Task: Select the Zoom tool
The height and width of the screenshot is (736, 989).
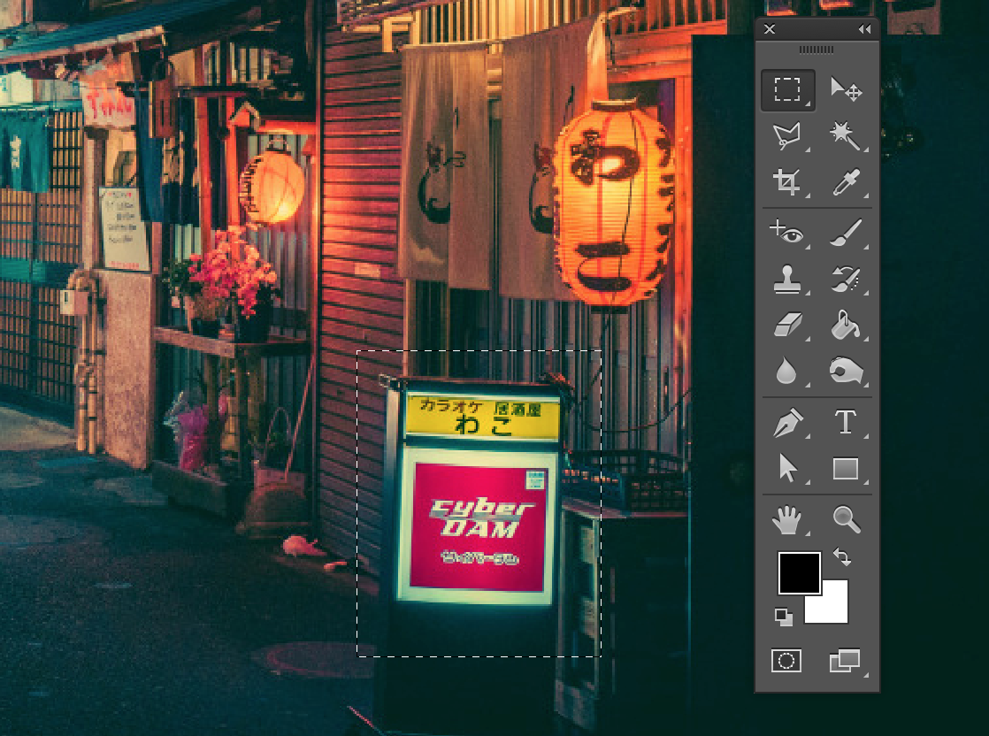Action: tap(845, 520)
